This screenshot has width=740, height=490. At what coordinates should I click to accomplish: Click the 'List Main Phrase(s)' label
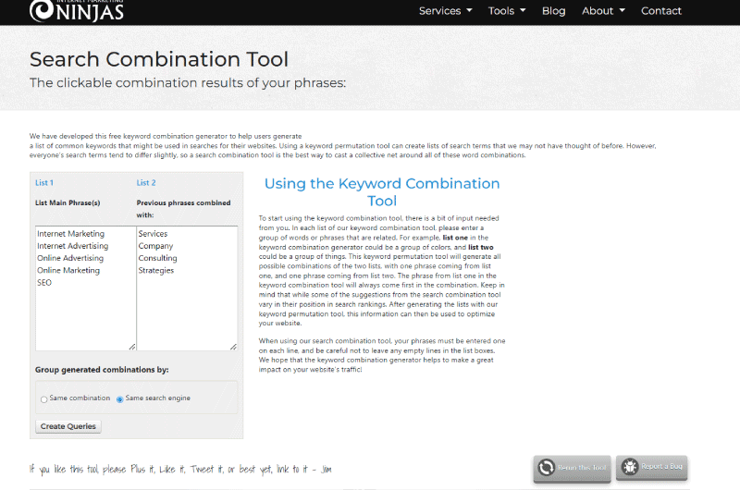[x=68, y=202]
